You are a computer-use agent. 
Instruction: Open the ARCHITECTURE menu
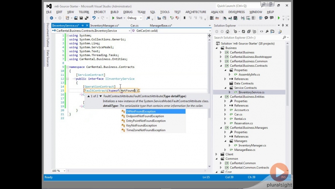196,12
